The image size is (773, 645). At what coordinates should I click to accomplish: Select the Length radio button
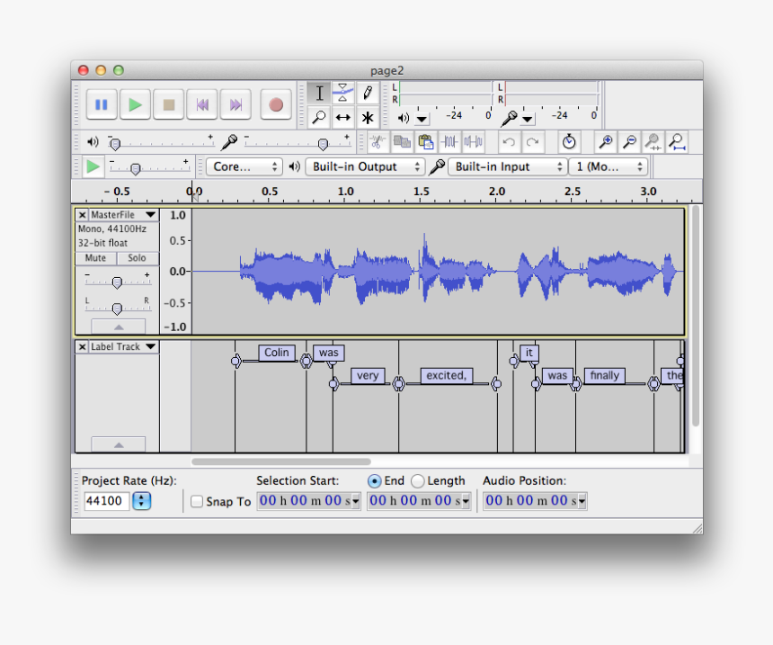point(418,481)
